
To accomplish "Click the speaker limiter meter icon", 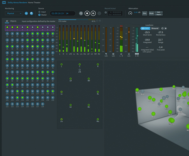I will pos(113,54).
